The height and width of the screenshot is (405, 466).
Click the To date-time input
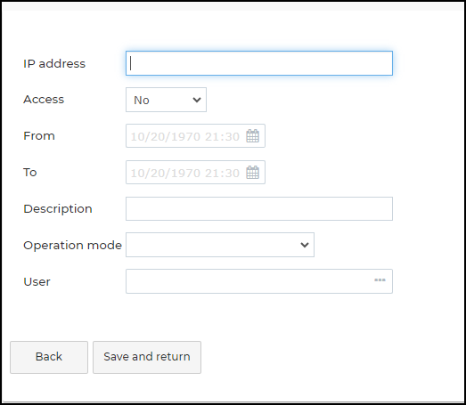click(195, 173)
